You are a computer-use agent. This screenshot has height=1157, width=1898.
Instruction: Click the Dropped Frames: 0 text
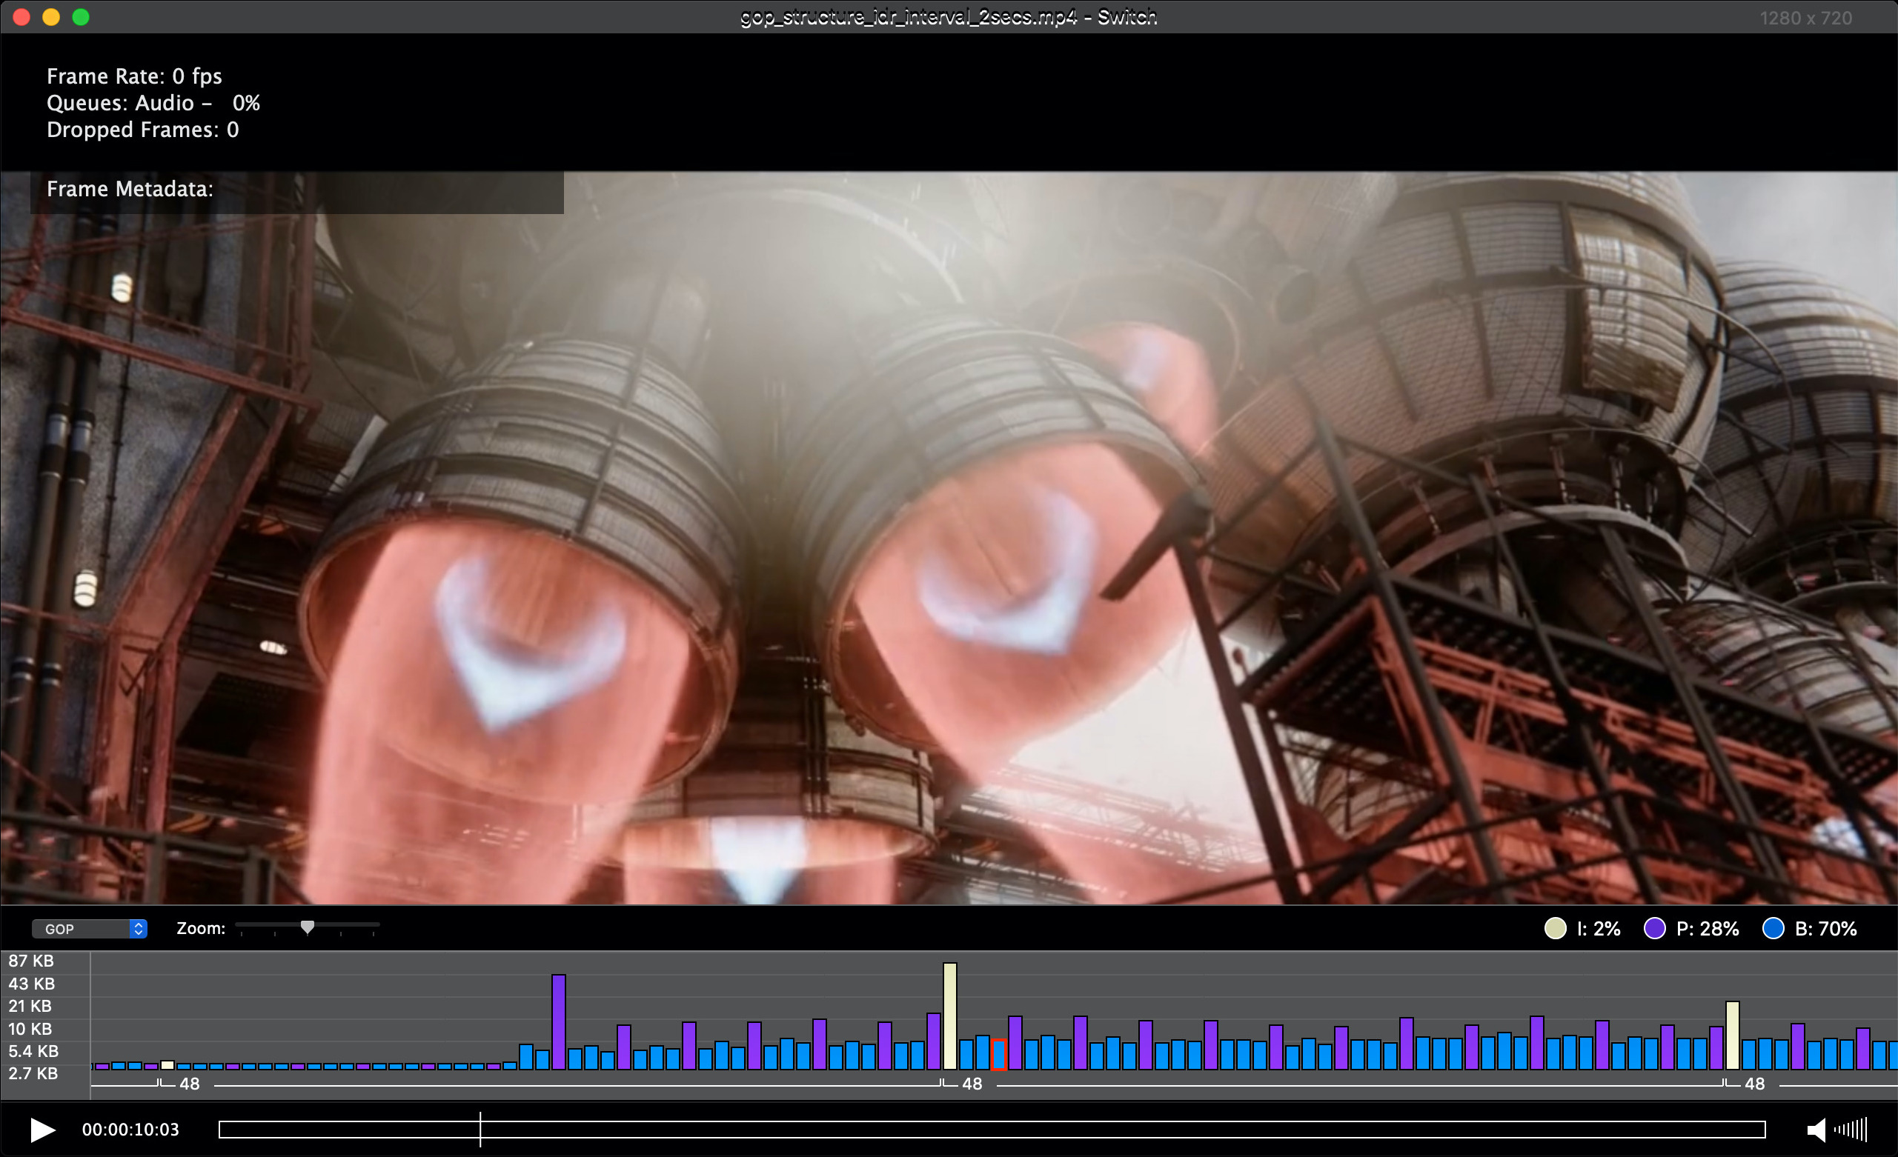(x=142, y=130)
